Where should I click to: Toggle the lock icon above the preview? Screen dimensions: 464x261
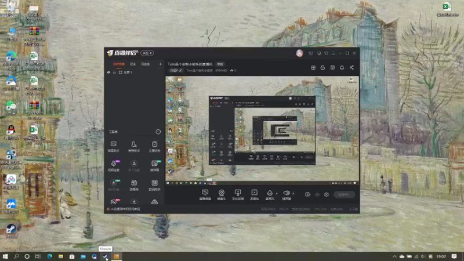coord(322,67)
